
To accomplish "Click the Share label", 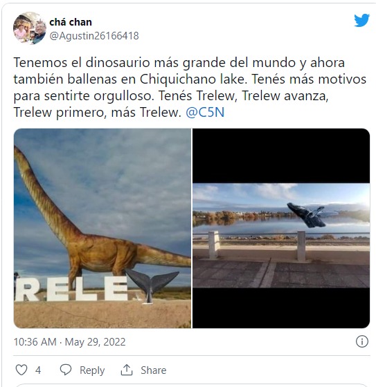I will click(153, 370).
